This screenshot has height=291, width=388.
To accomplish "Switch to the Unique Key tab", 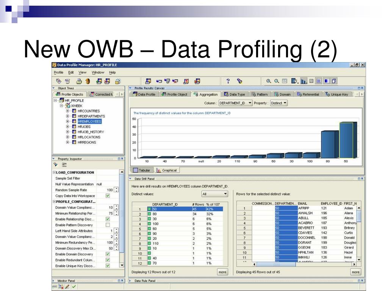I will 337,94.
